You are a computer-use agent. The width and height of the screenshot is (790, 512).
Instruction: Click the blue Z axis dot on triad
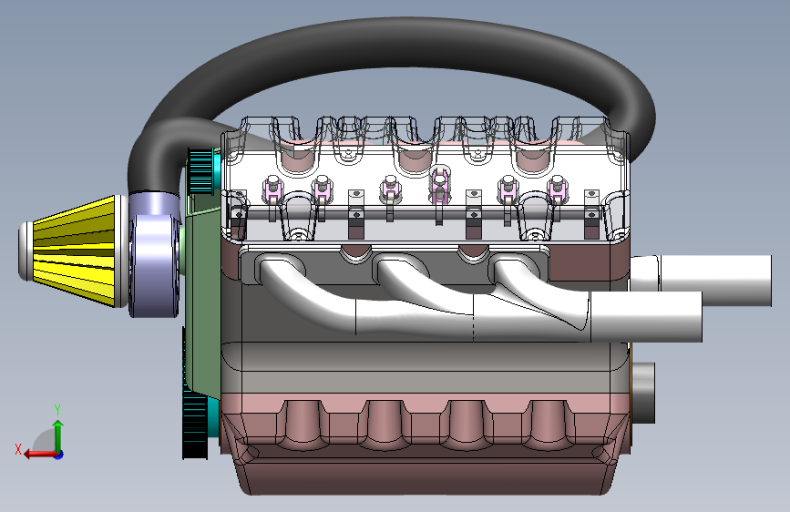click(x=59, y=455)
